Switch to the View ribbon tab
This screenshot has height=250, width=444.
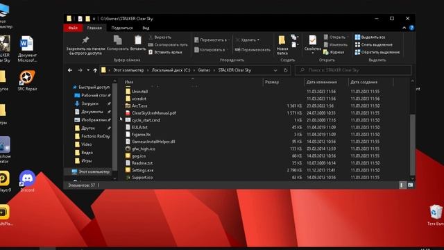tap(146, 28)
